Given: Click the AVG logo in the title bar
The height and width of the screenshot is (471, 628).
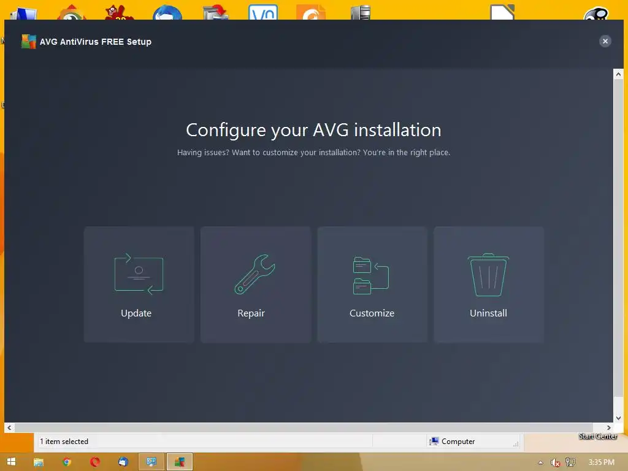Looking at the screenshot, I should pyautogui.click(x=28, y=42).
